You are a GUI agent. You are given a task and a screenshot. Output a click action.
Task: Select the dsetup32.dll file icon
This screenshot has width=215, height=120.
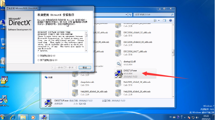[x=118, y=63]
